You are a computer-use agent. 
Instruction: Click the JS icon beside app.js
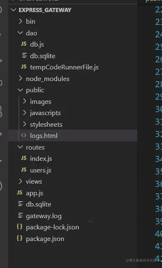pyautogui.click(x=19, y=193)
